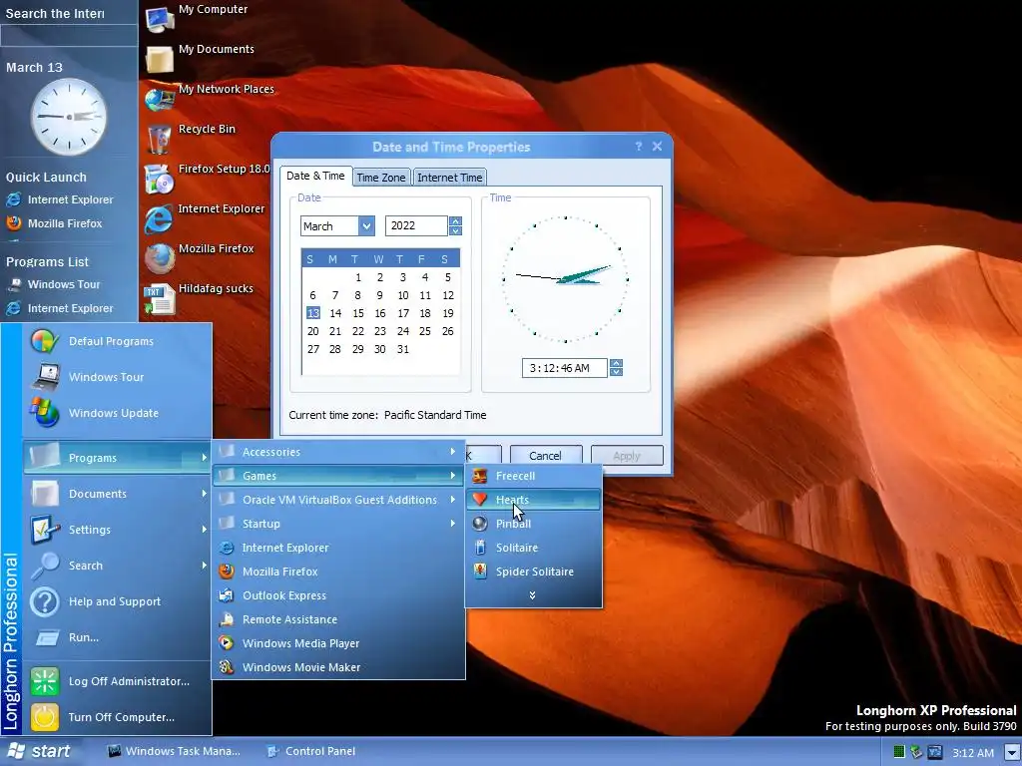Expand Oracle VM VirtualBox Guest Additions folder
Image resolution: width=1022 pixels, height=766 pixels.
(x=338, y=500)
